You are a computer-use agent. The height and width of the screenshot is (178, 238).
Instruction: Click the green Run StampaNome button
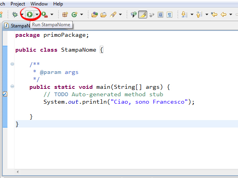click(30, 14)
